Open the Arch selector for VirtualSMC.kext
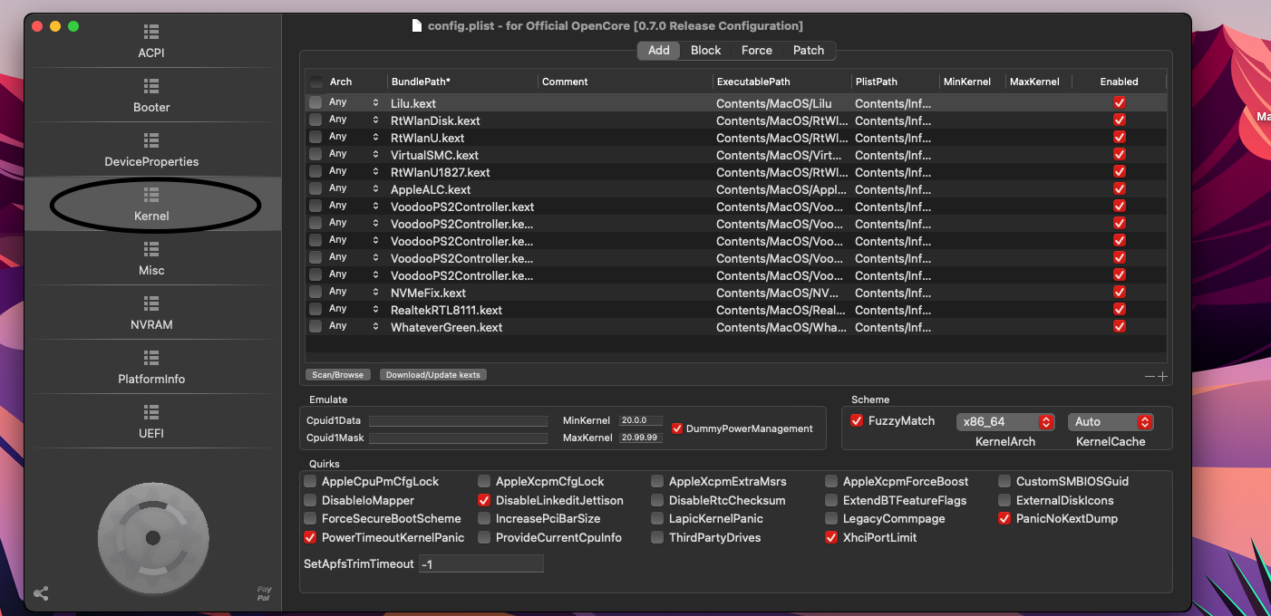Viewport: 1271px width, 616px height. click(x=354, y=154)
